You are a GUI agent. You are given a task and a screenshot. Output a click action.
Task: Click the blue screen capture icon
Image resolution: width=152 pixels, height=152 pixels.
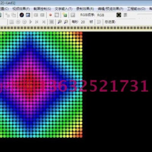(28, 15)
